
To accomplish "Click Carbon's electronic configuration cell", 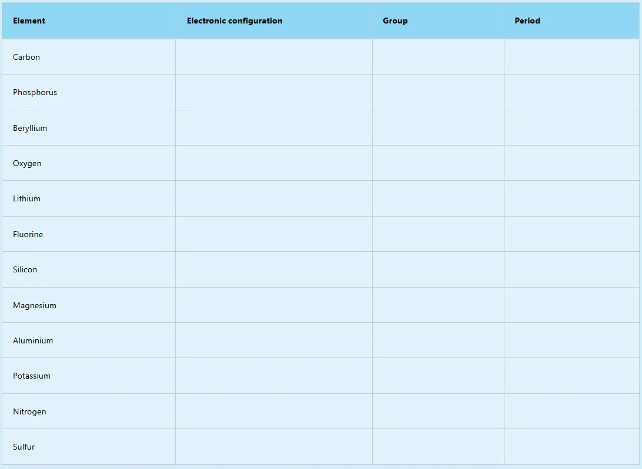I will click(274, 57).
